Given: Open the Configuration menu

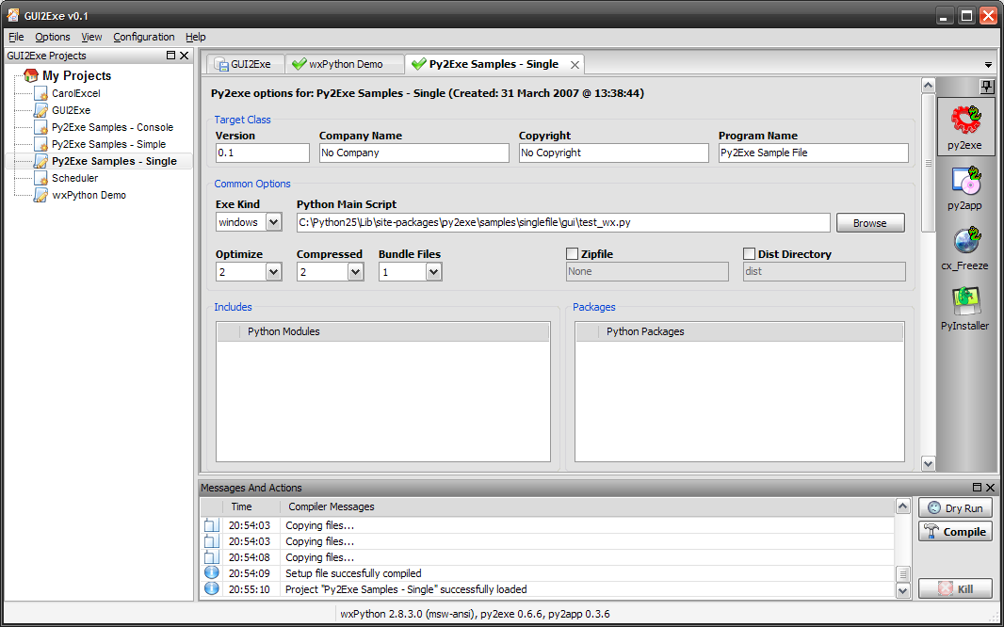Looking at the screenshot, I should tap(143, 37).
